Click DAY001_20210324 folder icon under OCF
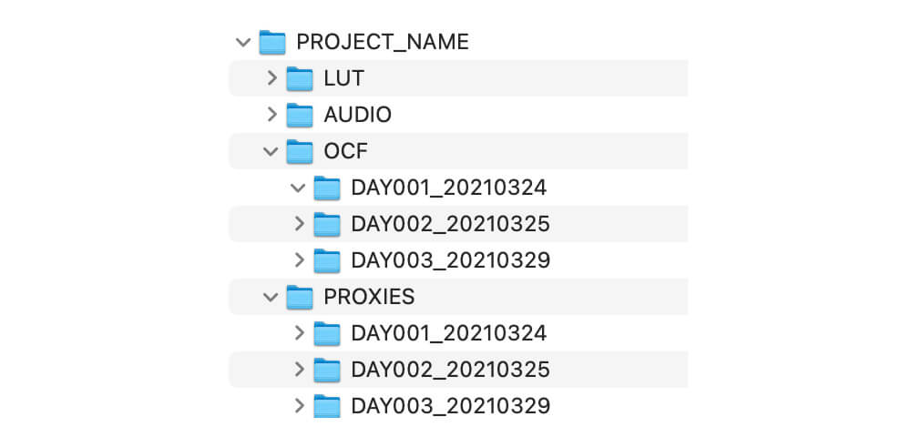Viewport: 911px width, 437px height. click(327, 188)
